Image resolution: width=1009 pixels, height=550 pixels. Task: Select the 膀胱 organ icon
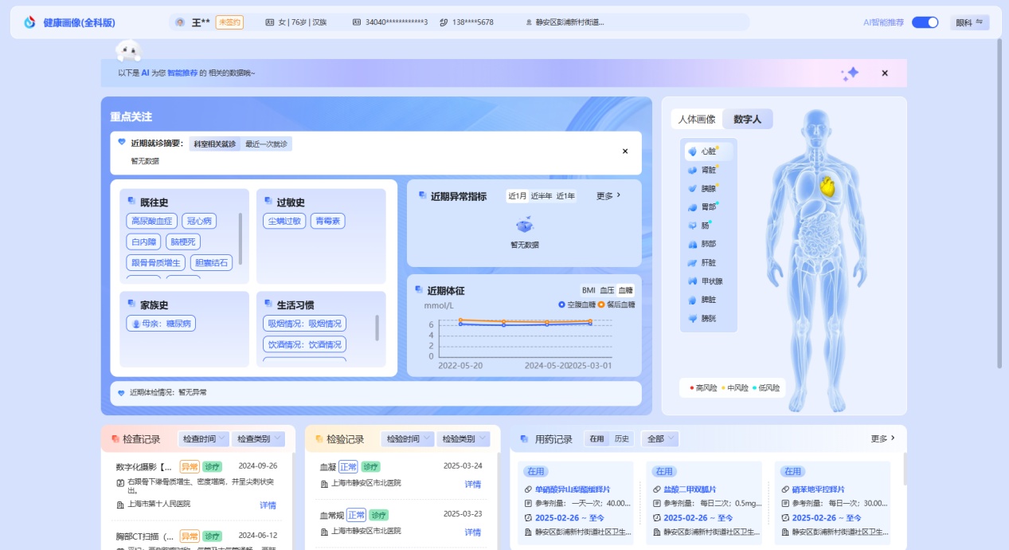[692, 318]
